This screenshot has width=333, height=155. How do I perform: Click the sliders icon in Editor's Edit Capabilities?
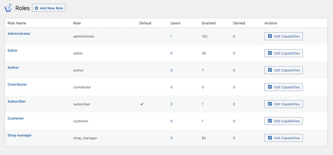pyautogui.click(x=270, y=53)
